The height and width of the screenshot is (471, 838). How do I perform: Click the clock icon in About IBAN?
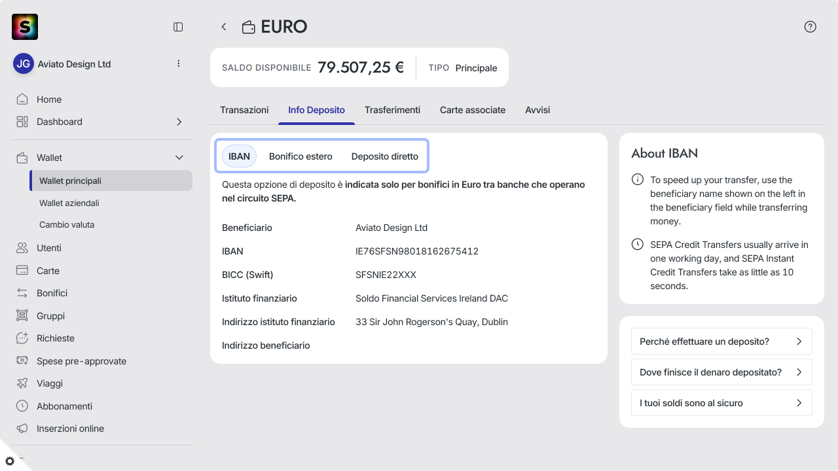pos(637,244)
